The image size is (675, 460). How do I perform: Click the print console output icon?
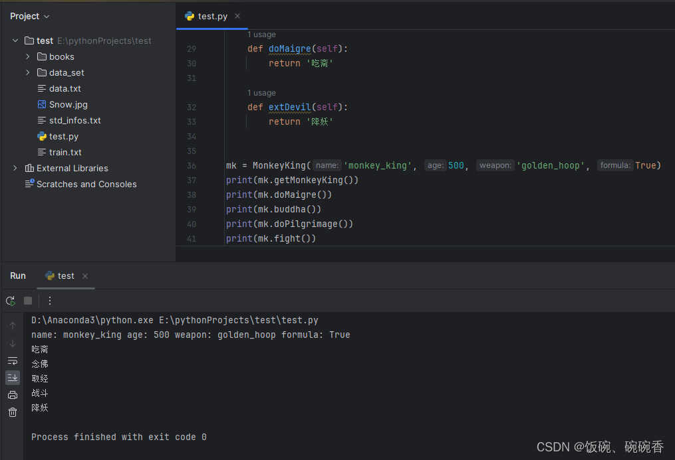(x=13, y=395)
